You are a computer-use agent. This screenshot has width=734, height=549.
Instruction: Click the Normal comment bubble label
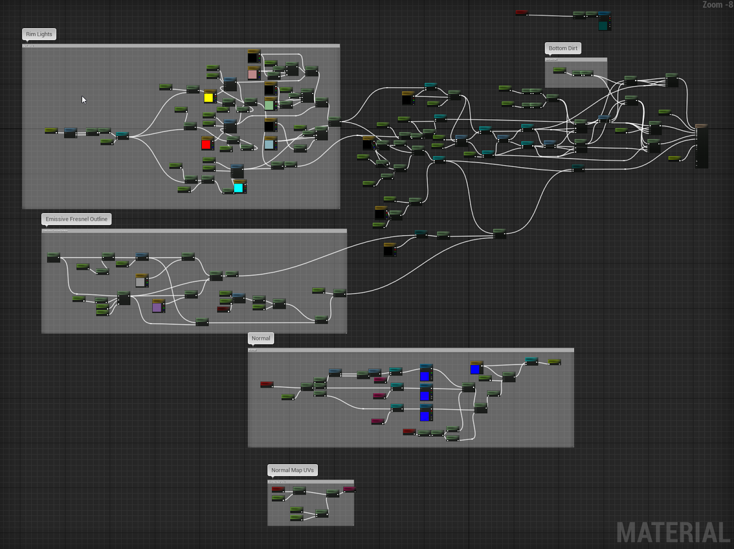(x=261, y=338)
